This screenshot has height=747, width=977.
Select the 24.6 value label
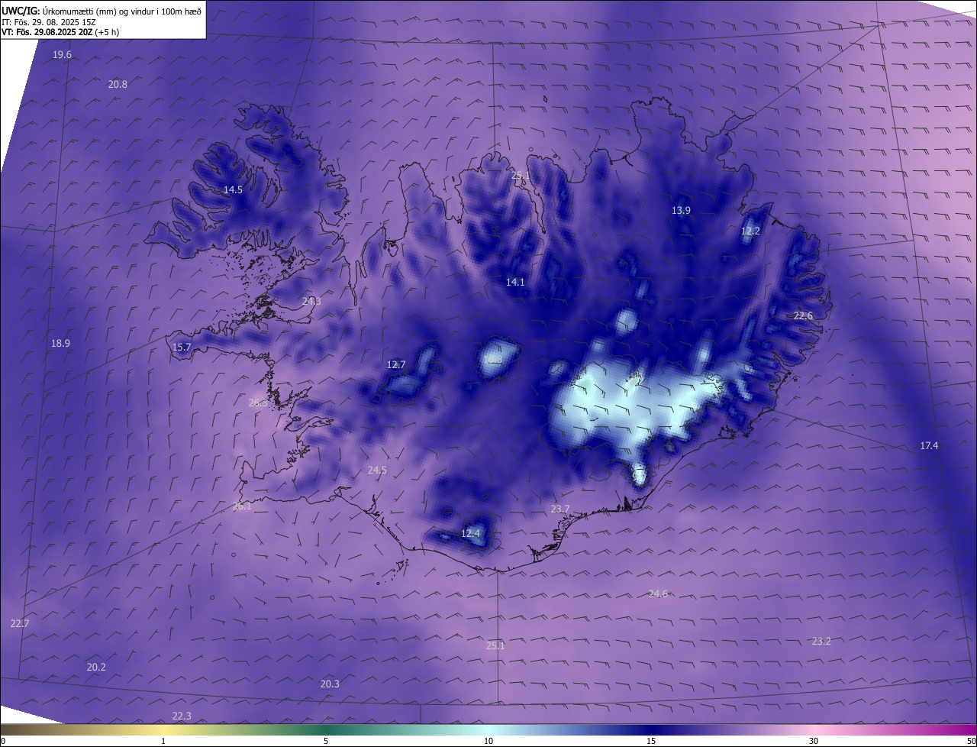point(658,594)
